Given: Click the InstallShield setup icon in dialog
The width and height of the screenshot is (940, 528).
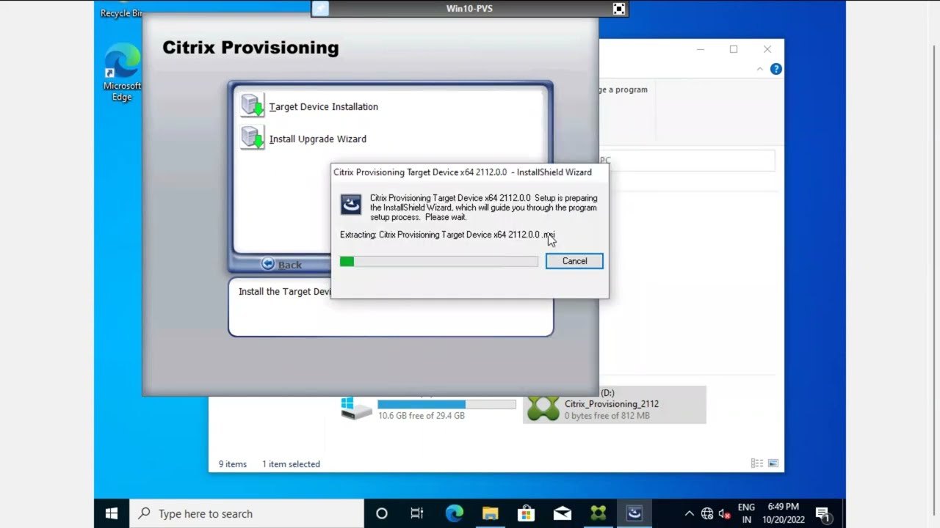Looking at the screenshot, I should pyautogui.click(x=351, y=205).
